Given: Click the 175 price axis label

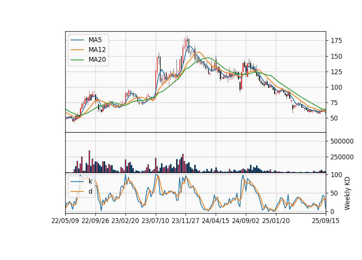Looking at the screenshot, I should [336, 41].
